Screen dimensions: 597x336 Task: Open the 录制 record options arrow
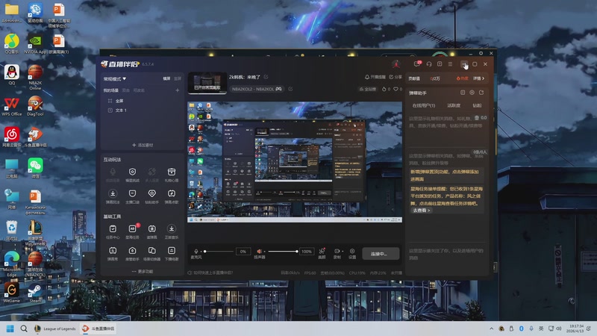tap(343, 252)
